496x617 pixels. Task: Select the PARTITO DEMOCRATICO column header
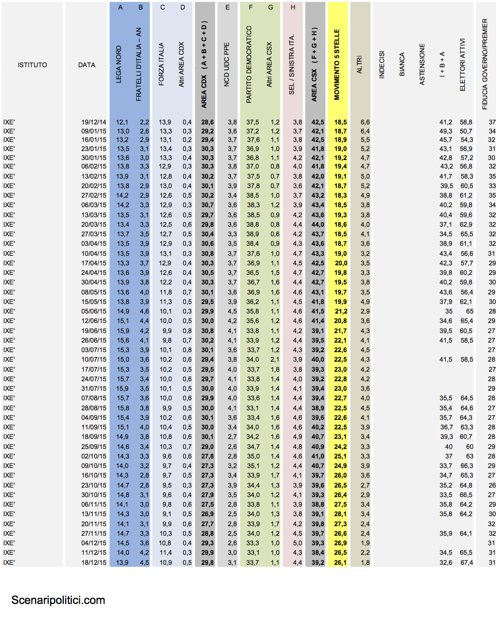(x=249, y=65)
